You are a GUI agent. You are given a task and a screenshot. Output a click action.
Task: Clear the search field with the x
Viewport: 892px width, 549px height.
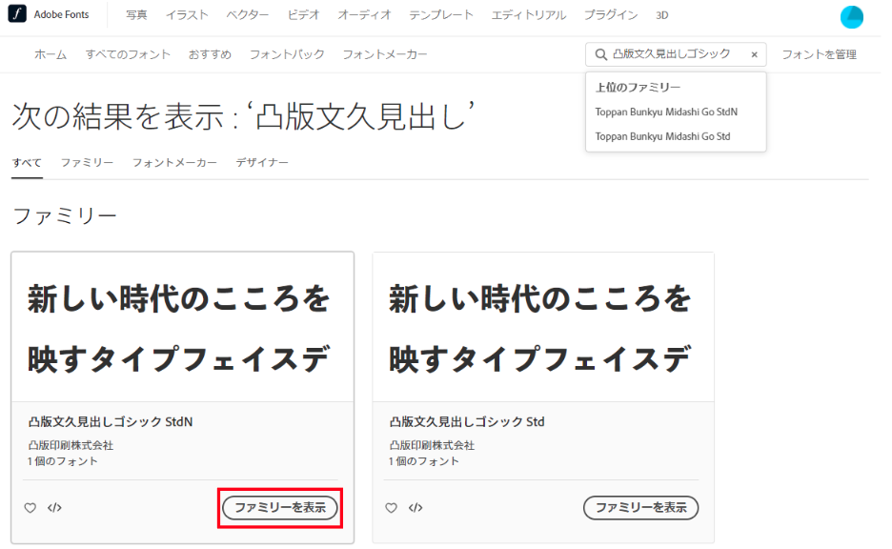[755, 54]
